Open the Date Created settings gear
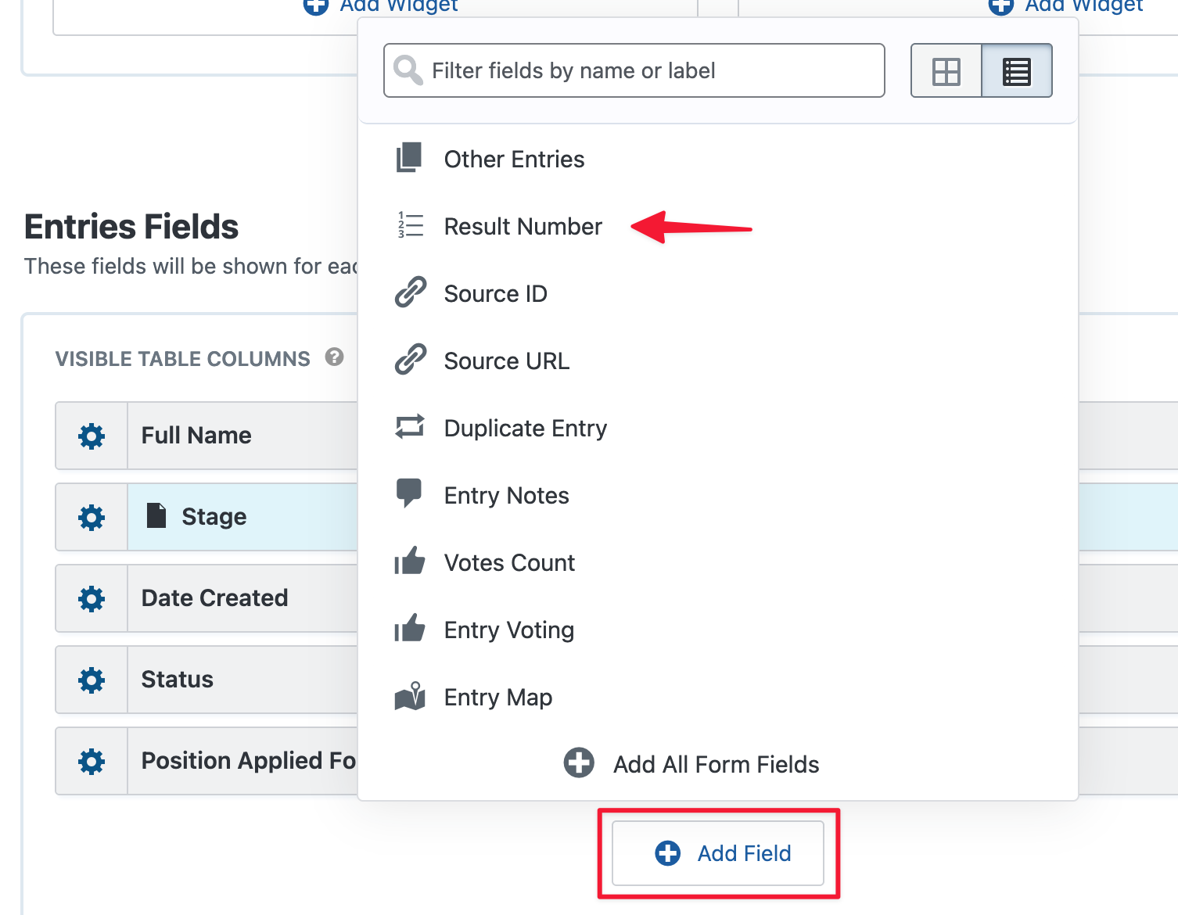1178x915 pixels. [x=91, y=598]
